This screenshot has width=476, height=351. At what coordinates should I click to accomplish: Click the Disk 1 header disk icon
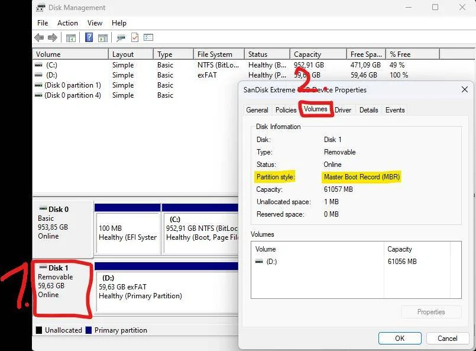(43, 267)
